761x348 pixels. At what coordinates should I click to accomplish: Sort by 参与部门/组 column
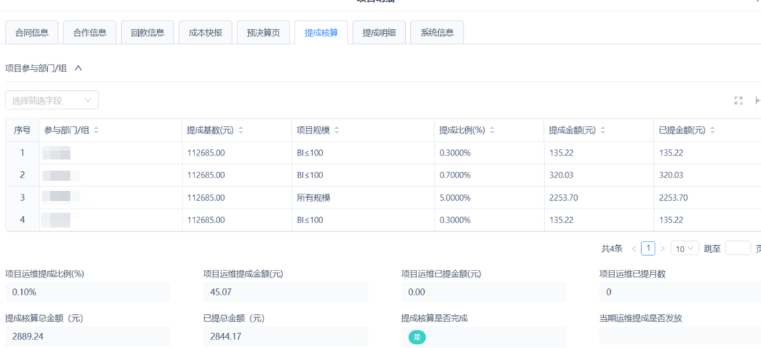tap(96, 130)
